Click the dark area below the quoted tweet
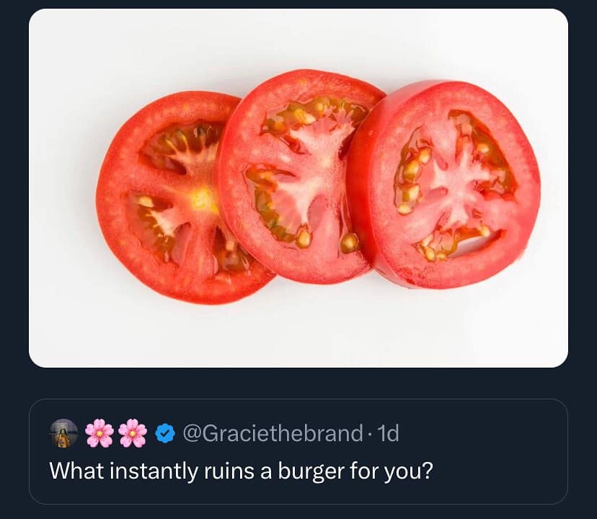Screen dimensions: 597x519 [298, 508]
